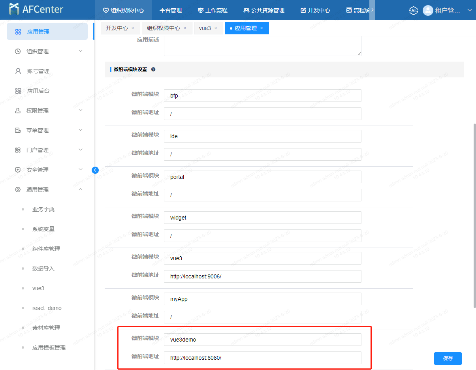Open 平台管理 in top navigation
The height and width of the screenshot is (370, 476).
pos(171,10)
